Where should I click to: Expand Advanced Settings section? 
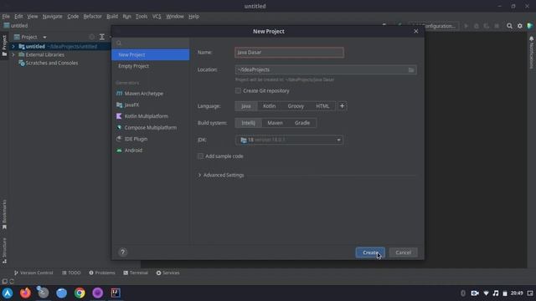pyautogui.click(x=221, y=175)
